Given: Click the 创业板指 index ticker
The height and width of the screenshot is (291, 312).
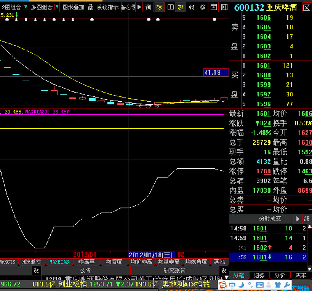Looking at the screenshot, I should pos(72,284).
